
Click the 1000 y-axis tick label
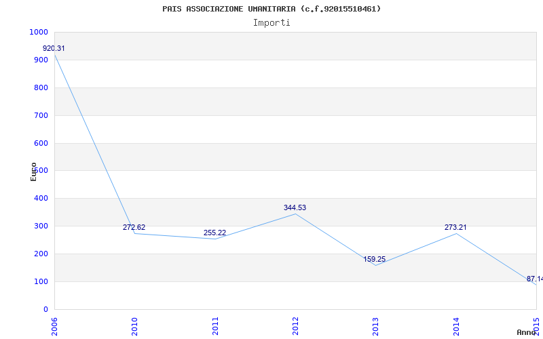[x=39, y=33]
